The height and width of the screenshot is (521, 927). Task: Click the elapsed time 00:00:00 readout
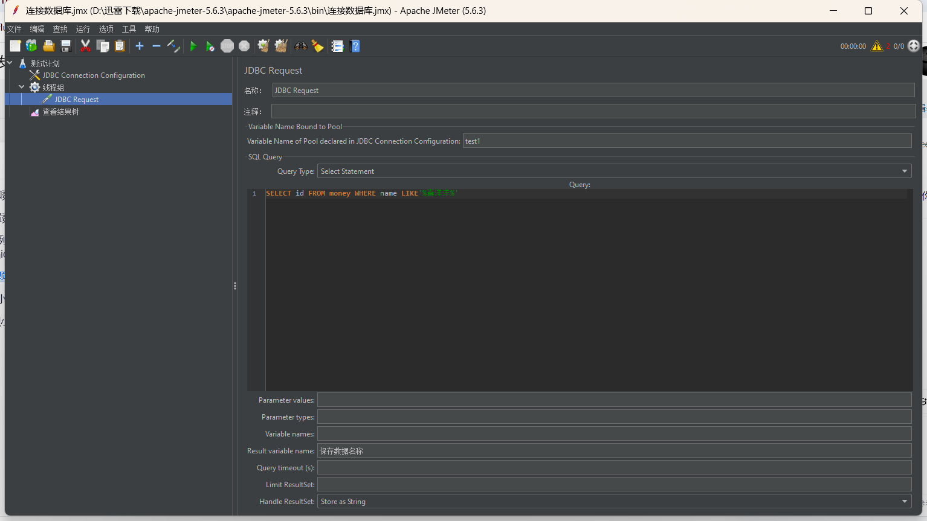[x=853, y=46]
